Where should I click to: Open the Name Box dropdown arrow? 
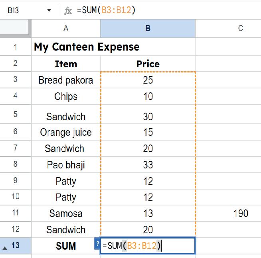[x=49, y=11]
